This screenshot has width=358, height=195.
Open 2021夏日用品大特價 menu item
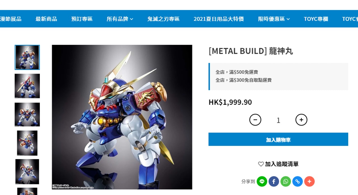219,19
